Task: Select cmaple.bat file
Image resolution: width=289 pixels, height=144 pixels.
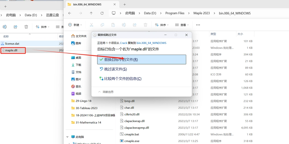Action: (129, 134)
